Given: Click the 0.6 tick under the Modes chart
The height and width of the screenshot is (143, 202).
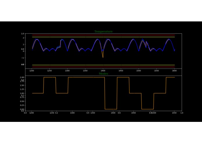Looking at the screenshot, I should (x=119, y=113).
